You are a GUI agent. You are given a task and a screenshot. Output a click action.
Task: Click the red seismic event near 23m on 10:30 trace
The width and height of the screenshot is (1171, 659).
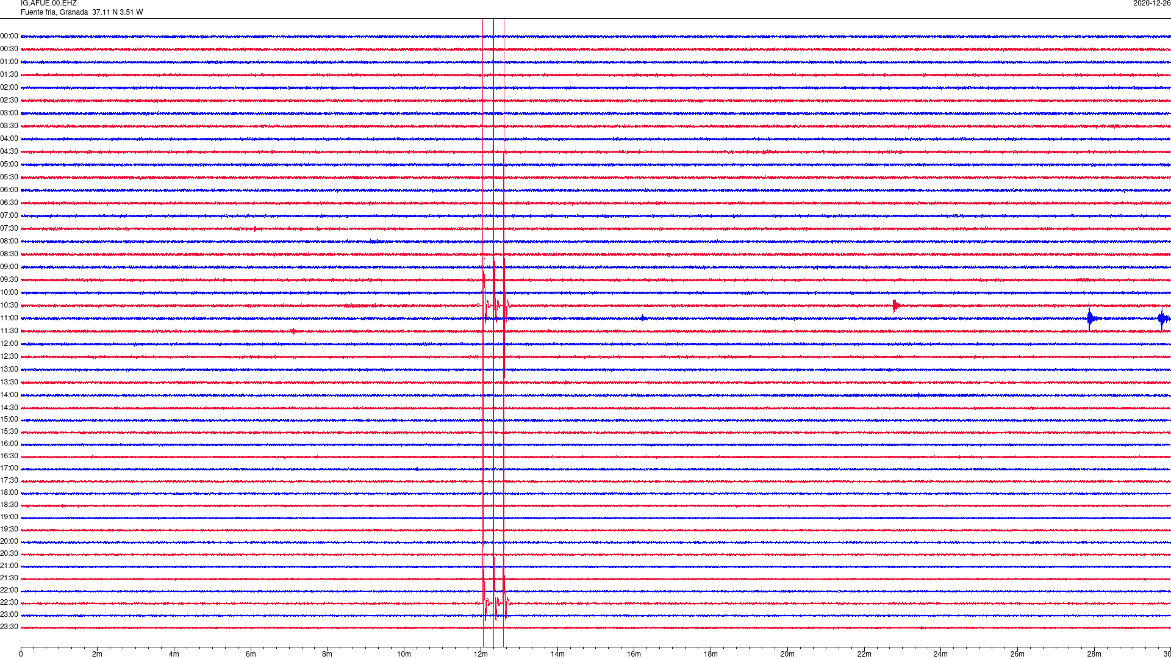click(x=895, y=306)
